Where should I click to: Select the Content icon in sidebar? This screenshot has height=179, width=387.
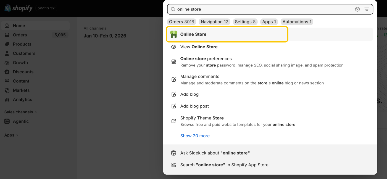coord(7,81)
